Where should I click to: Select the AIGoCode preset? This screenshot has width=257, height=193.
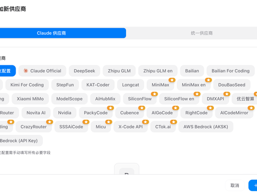(x=162, y=113)
